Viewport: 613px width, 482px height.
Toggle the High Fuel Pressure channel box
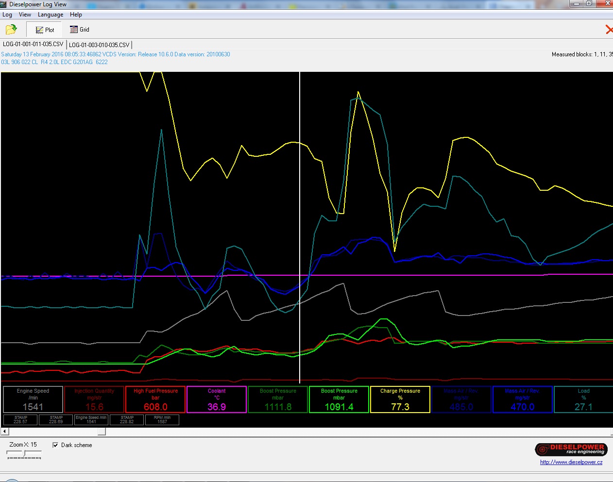[155, 399]
